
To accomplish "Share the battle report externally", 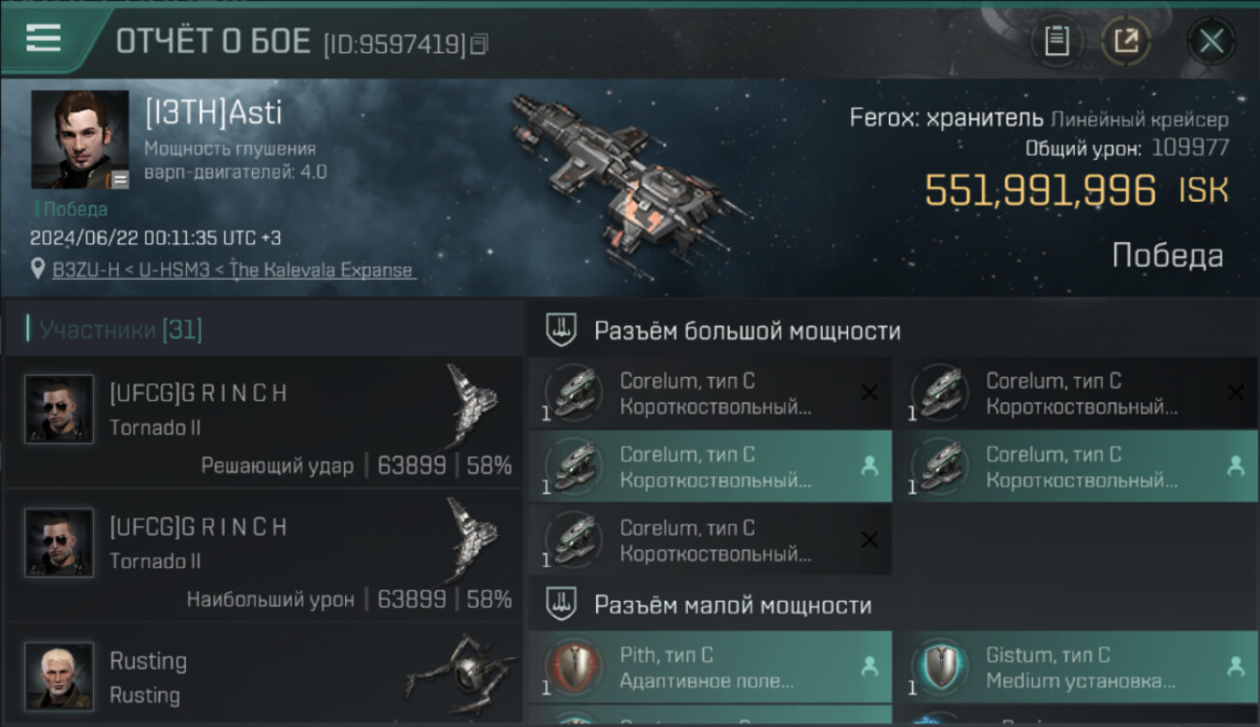I will point(1126,41).
